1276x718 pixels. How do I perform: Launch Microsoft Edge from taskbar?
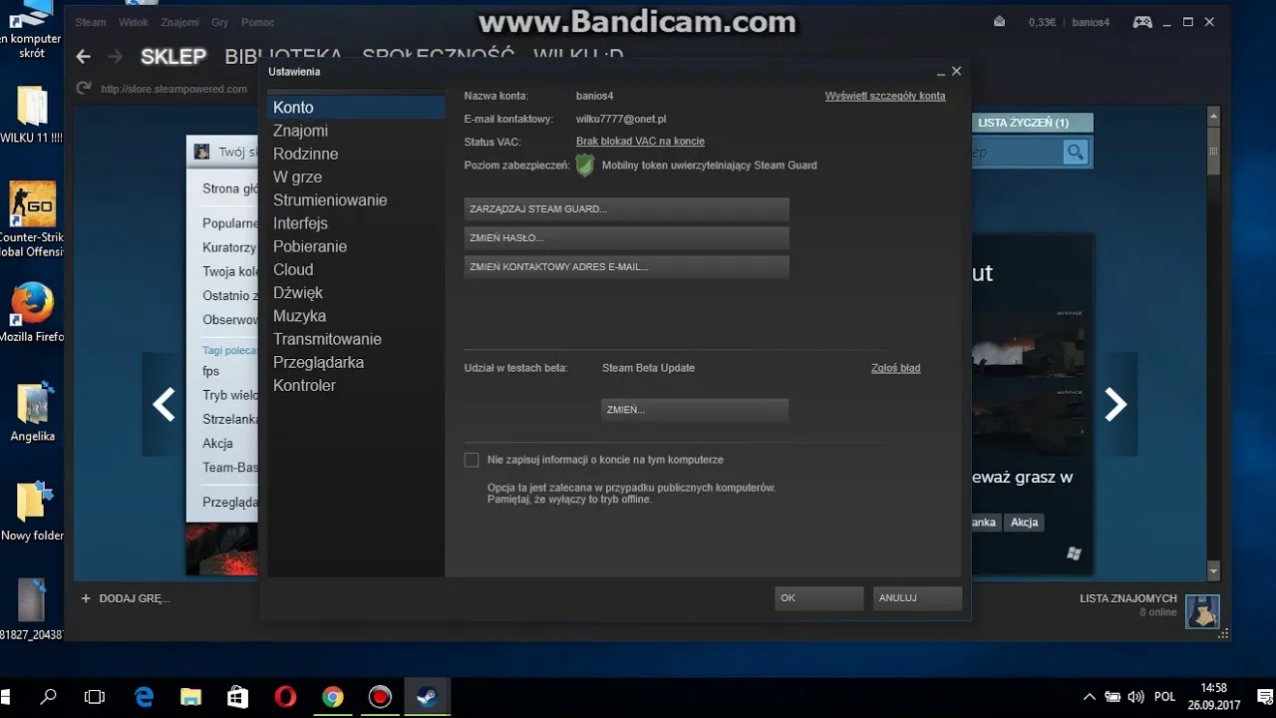coord(144,697)
